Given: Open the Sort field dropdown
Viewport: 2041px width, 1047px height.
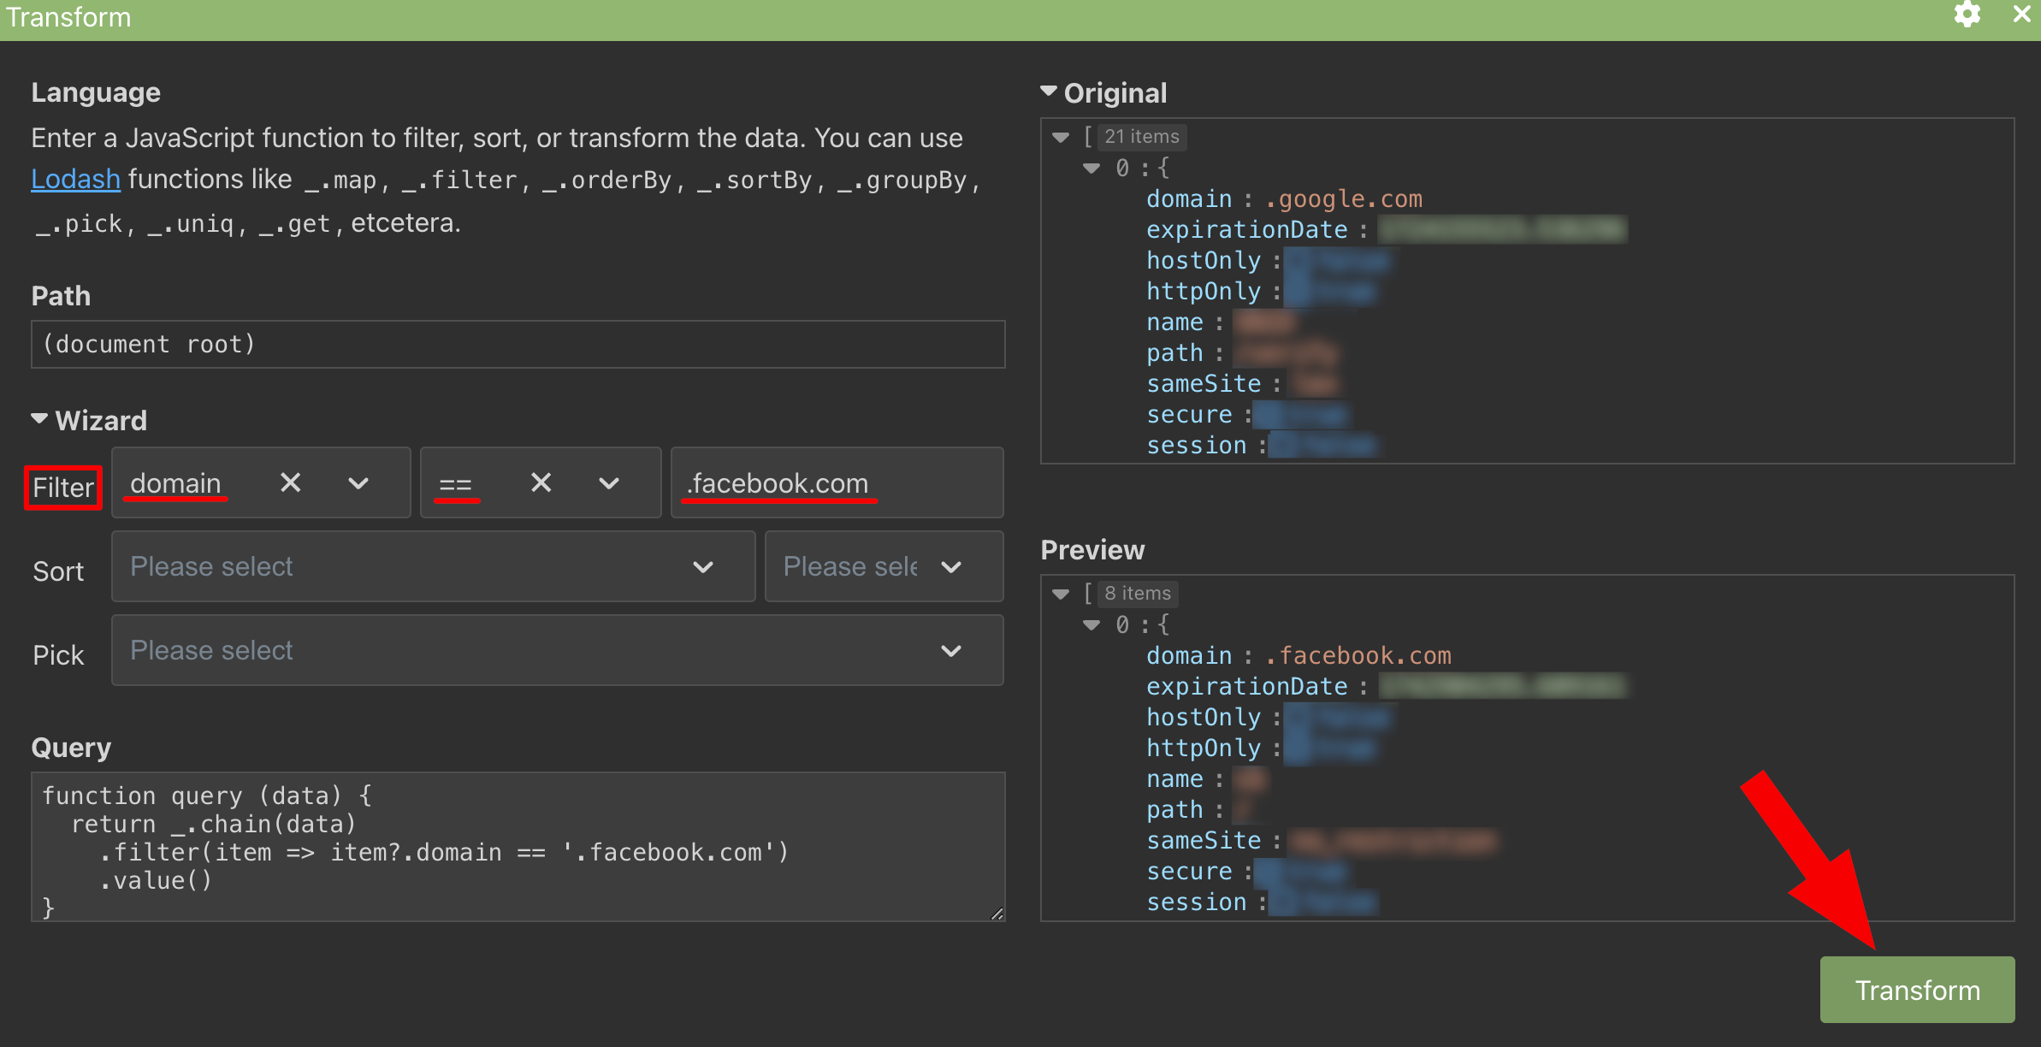Looking at the screenshot, I should pos(433,566).
